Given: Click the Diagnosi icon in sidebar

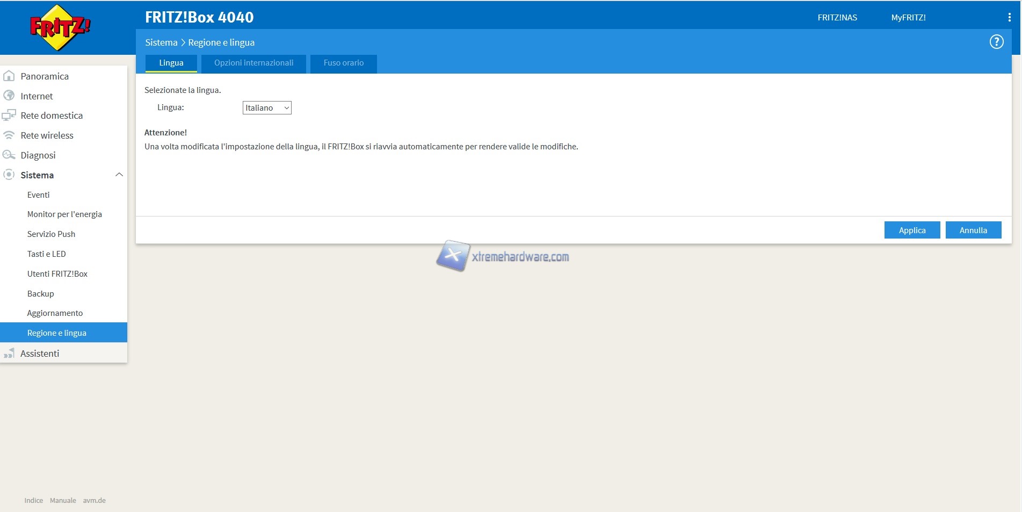Looking at the screenshot, I should pyautogui.click(x=9, y=155).
